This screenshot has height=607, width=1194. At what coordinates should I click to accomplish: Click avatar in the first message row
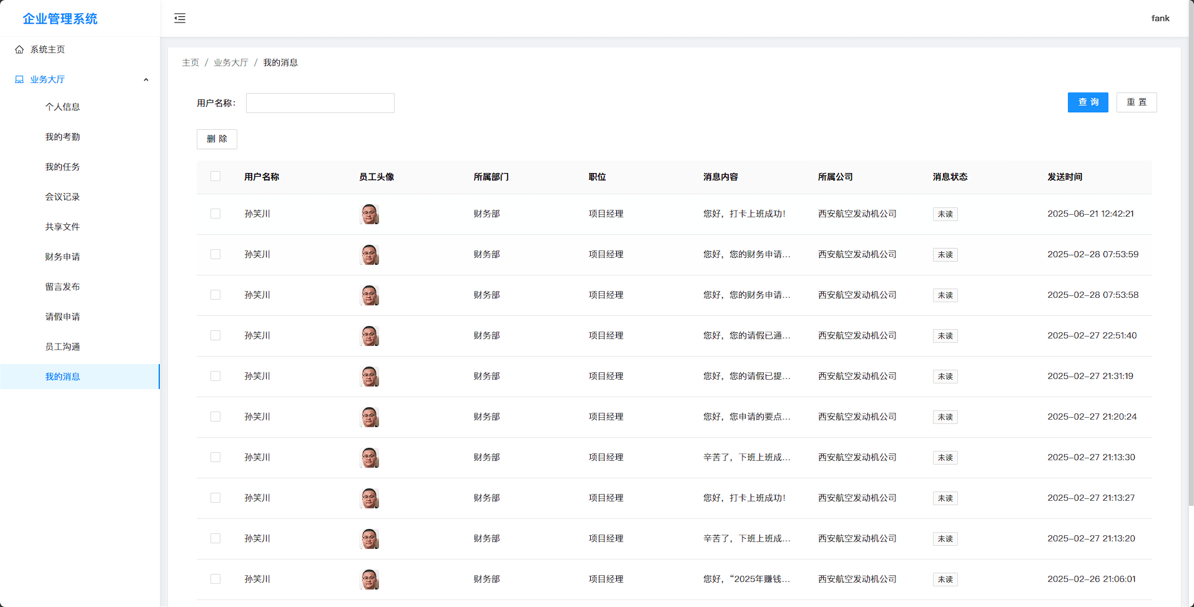pyautogui.click(x=370, y=214)
